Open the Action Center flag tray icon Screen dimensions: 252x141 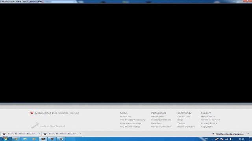pyautogui.click(x=222, y=139)
